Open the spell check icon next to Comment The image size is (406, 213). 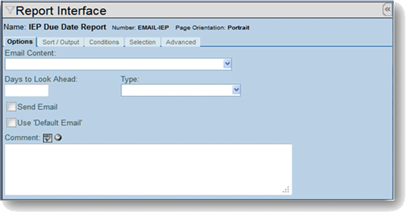click(48, 138)
